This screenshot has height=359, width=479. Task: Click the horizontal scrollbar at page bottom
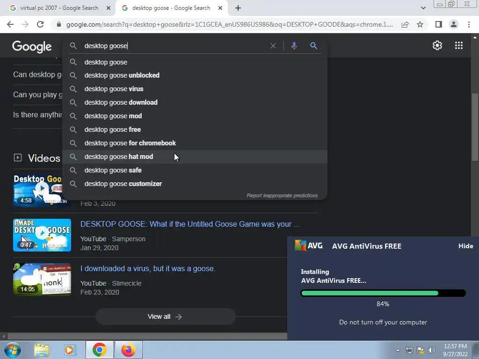(146, 337)
